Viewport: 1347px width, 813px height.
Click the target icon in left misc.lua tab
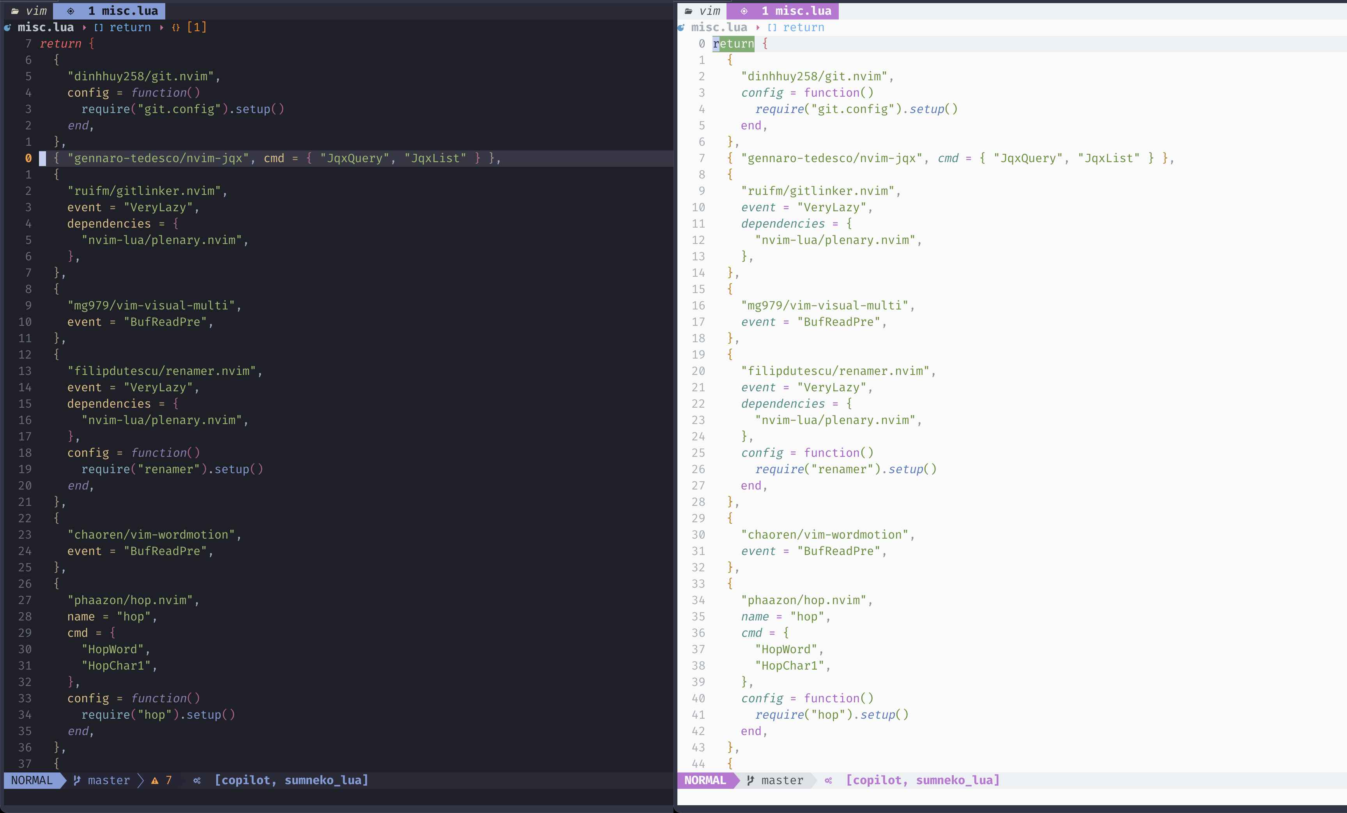click(x=71, y=11)
